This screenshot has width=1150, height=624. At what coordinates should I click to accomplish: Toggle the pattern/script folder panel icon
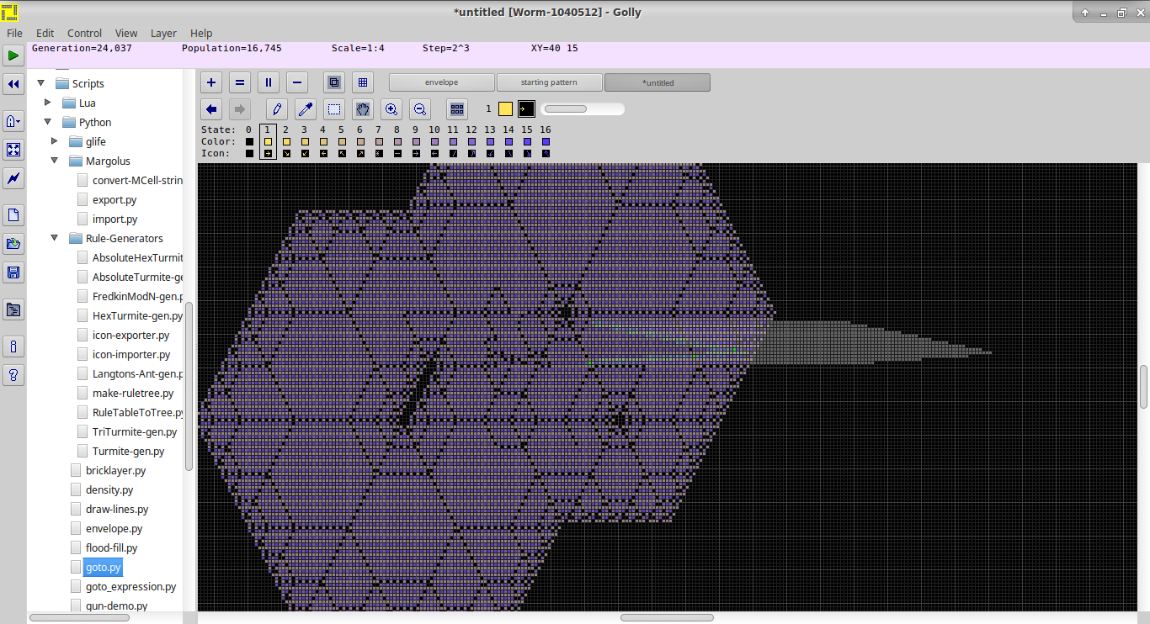(x=13, y=309)
